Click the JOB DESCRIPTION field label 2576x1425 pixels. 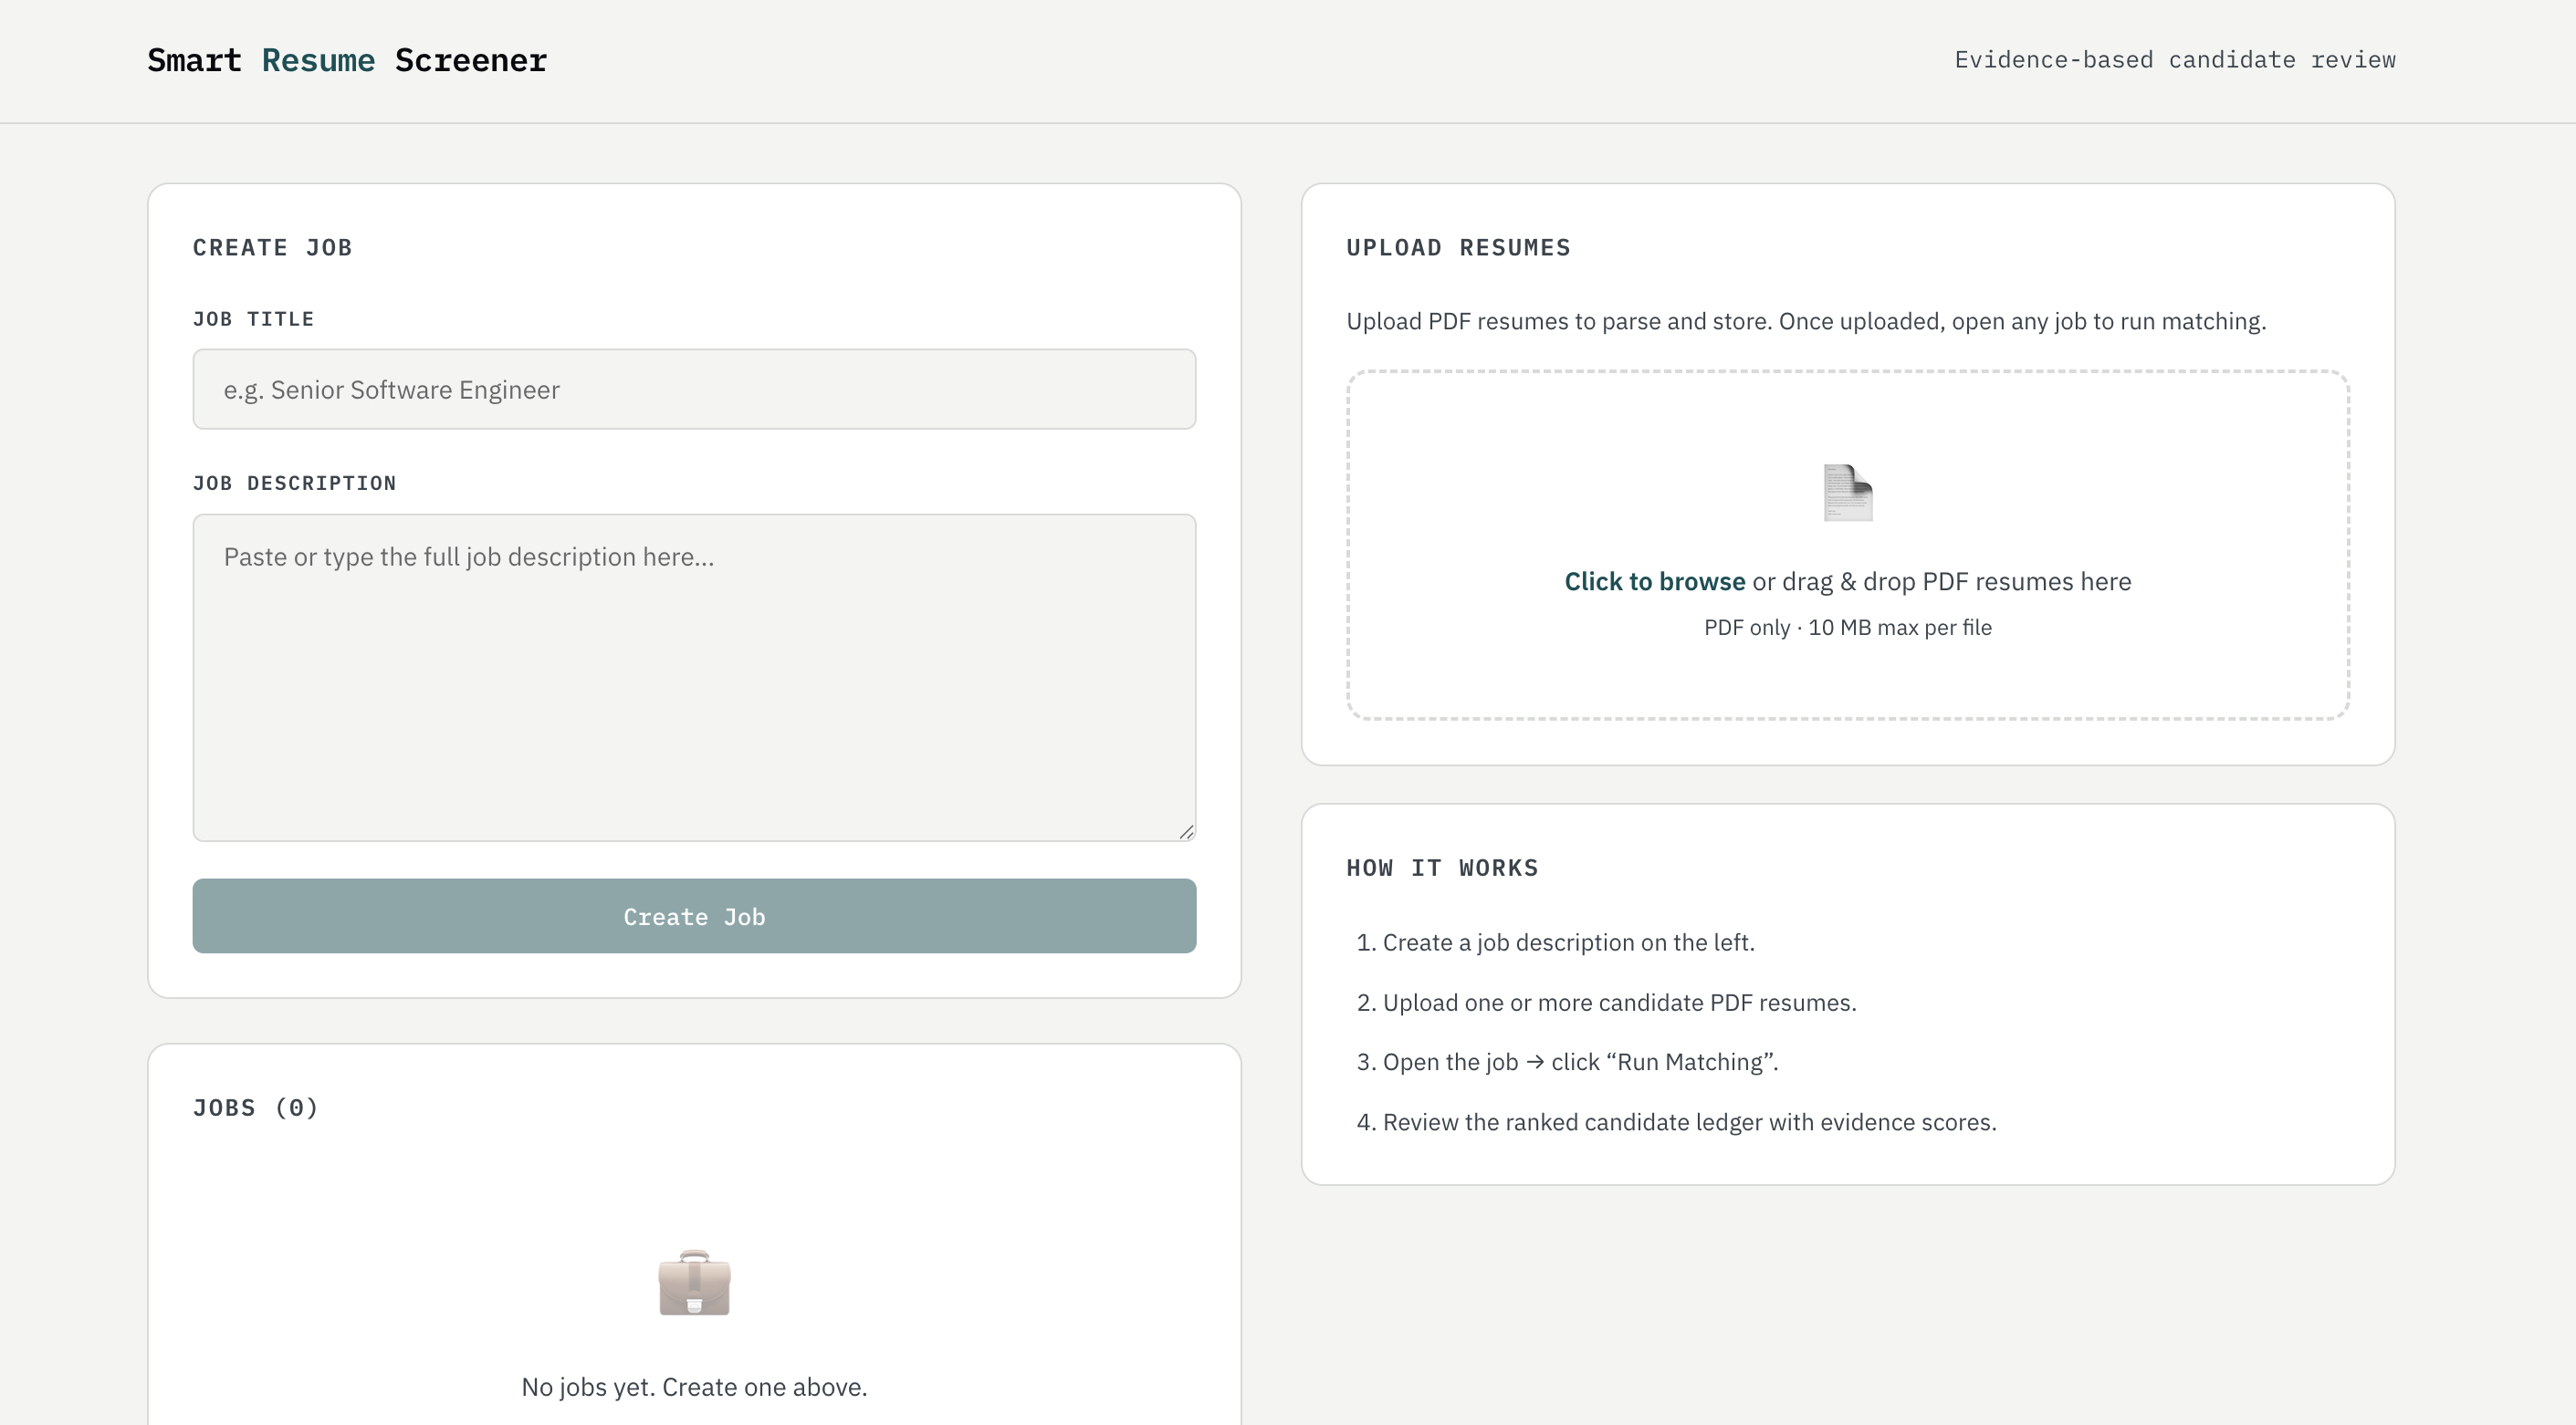[294, 484]
